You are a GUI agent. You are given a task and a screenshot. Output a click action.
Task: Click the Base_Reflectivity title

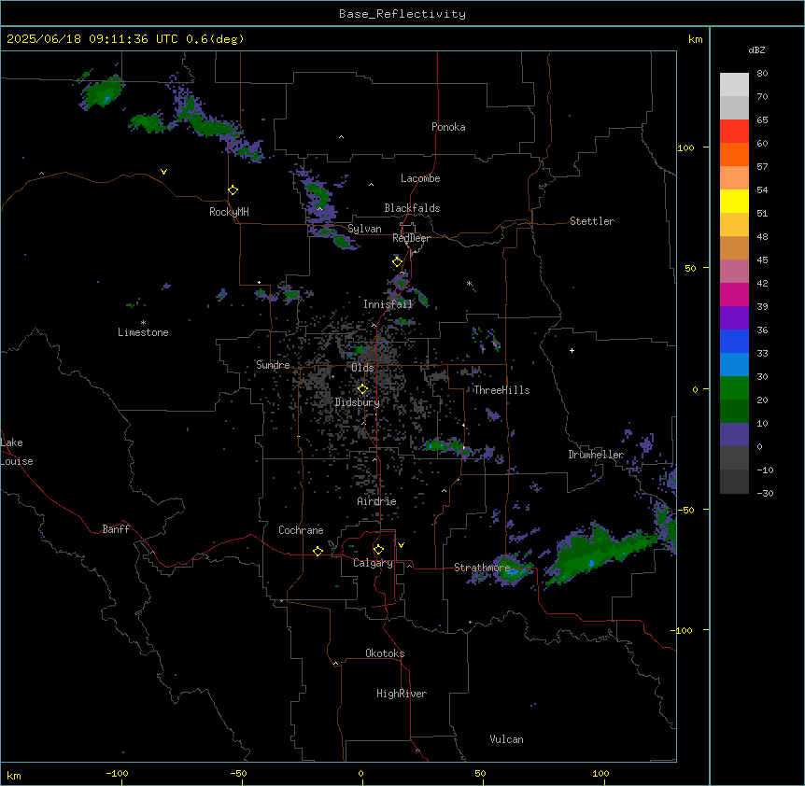pyautogui.click(x=402, y=14)
